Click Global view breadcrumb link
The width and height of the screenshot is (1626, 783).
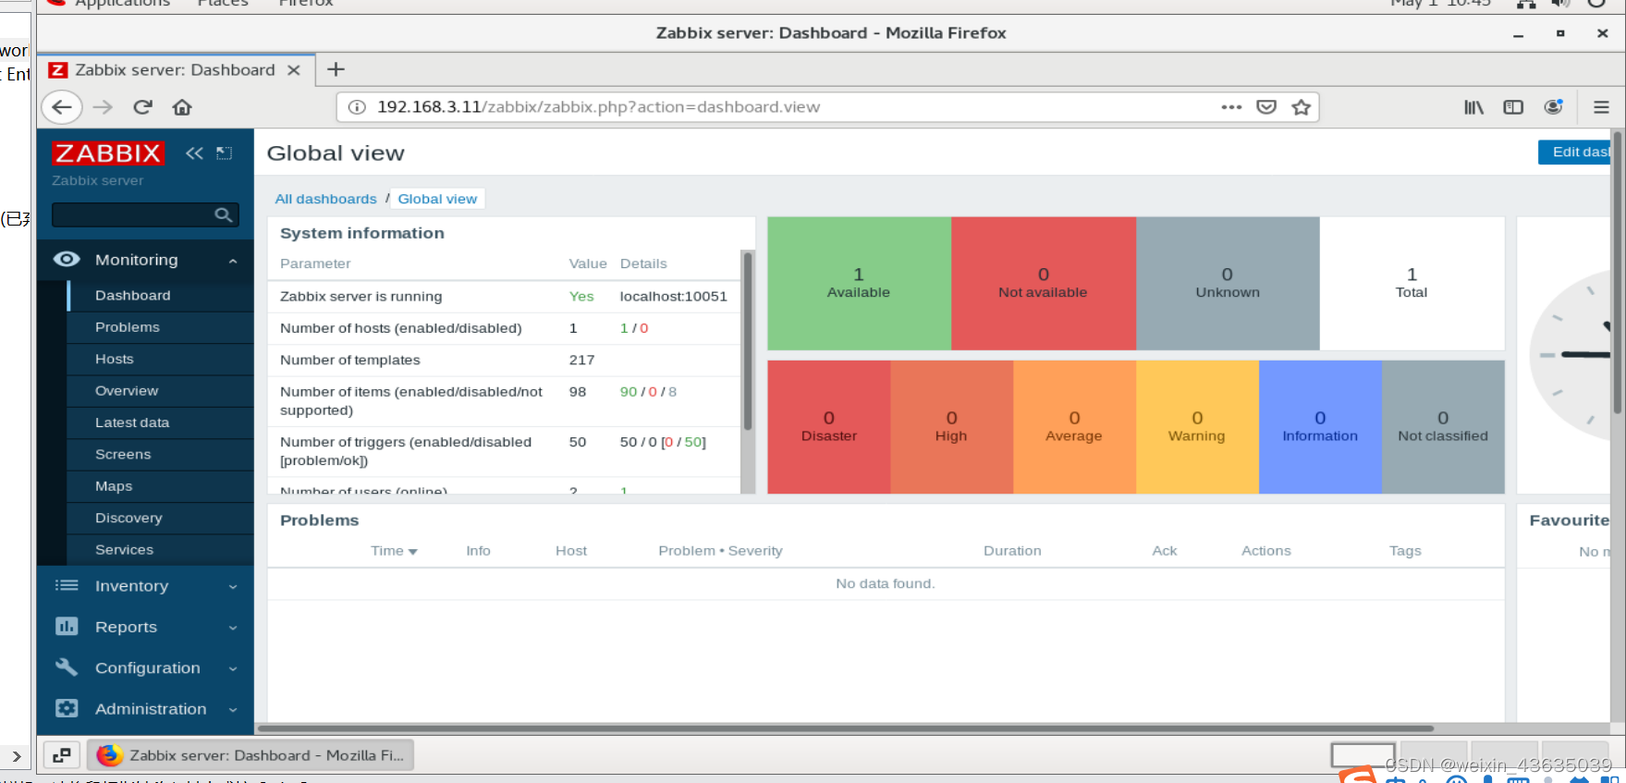tap(437, 199)
